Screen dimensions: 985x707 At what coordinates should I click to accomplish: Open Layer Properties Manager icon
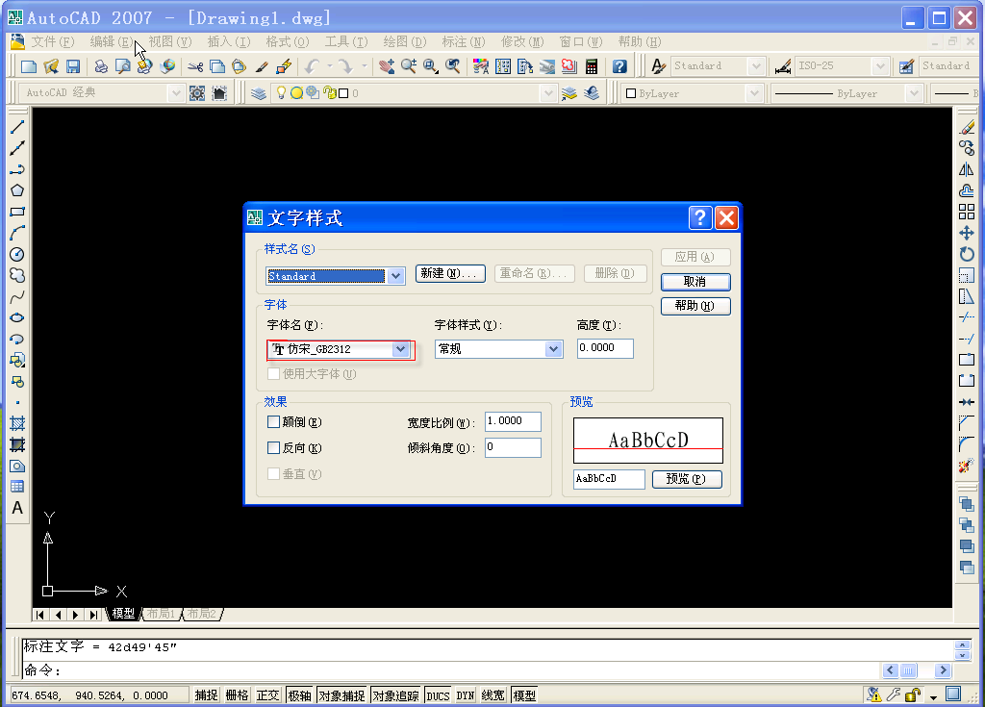[x=258, y=93]
